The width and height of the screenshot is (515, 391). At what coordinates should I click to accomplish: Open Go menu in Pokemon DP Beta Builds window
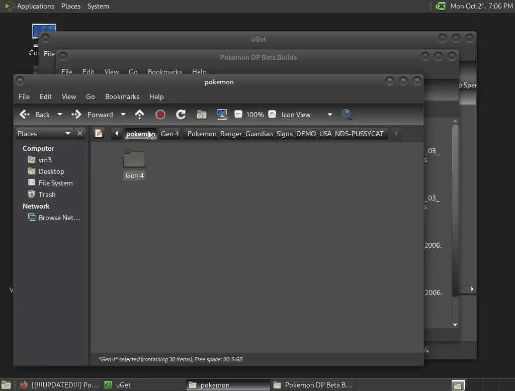coord(133,71)
